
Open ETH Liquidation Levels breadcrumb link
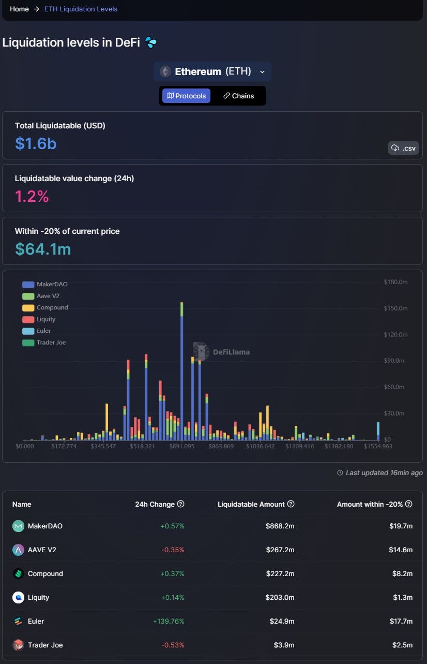[x=81, y=9]
